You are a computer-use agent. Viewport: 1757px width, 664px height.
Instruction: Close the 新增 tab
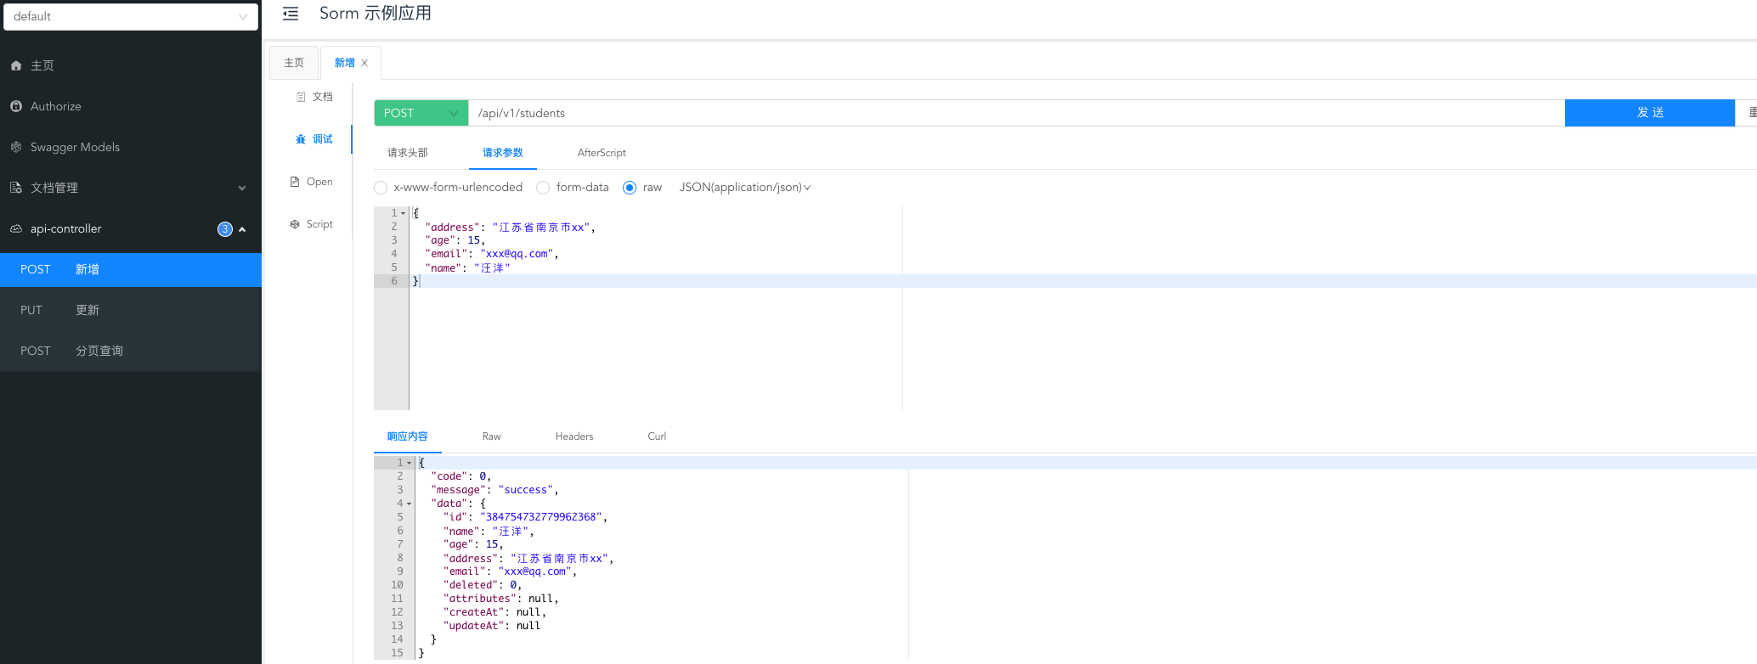[364, 63]
